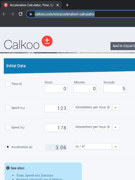
Task: Click the Minutes input field
Action: pyautogui.click(x=85, y=88)
